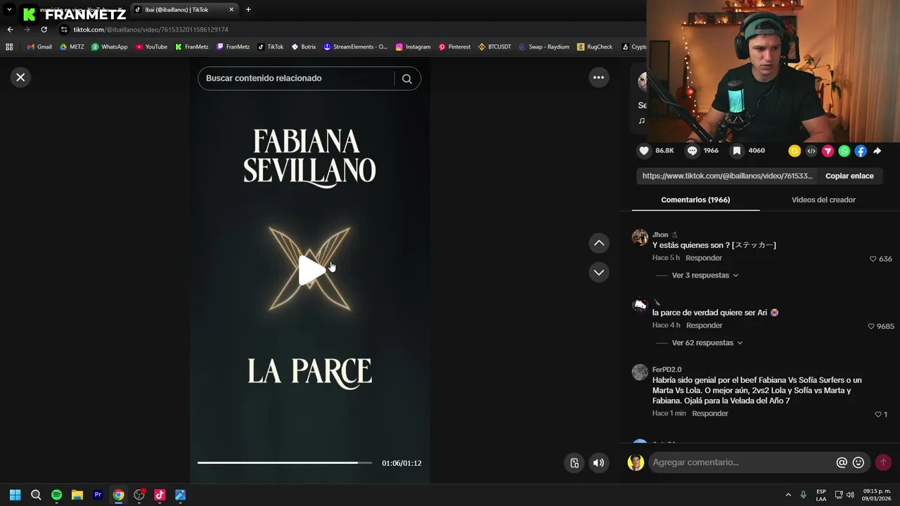Share the video to WhatsApp
900x506 pixels.
tap(844, 151)
